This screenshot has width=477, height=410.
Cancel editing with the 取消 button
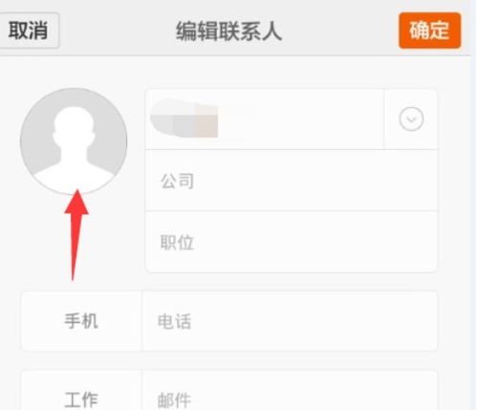[29, 31]
